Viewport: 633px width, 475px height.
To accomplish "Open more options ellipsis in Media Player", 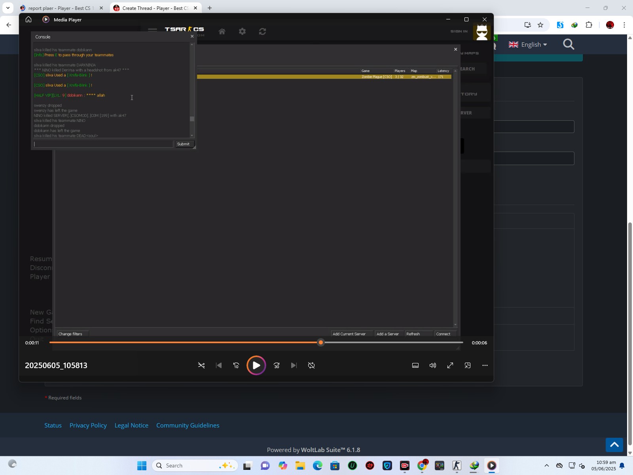I will pos(485,365).
